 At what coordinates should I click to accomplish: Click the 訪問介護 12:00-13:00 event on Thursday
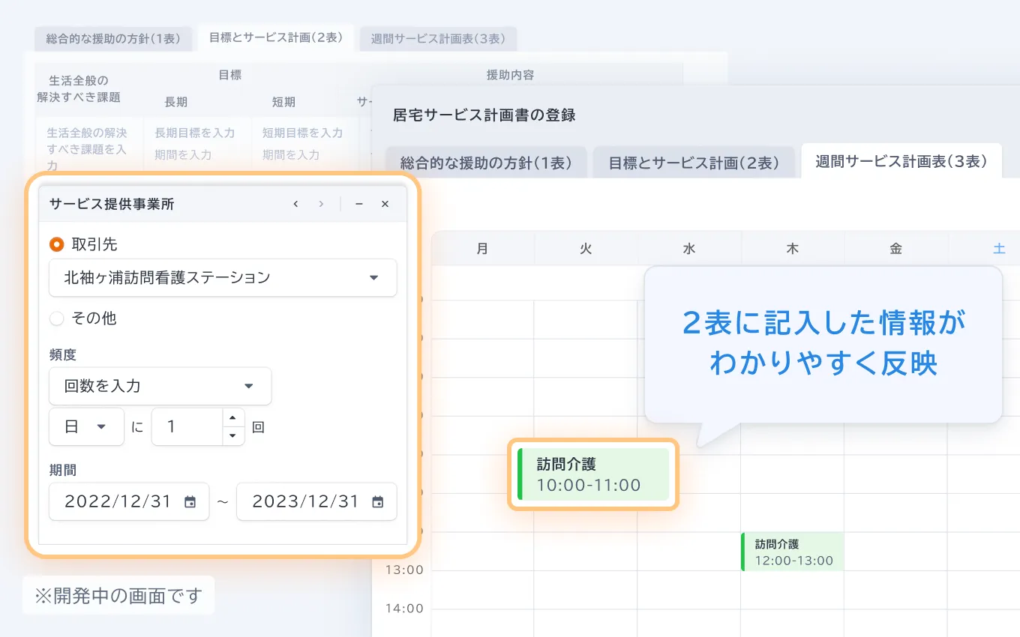(792, 551)
